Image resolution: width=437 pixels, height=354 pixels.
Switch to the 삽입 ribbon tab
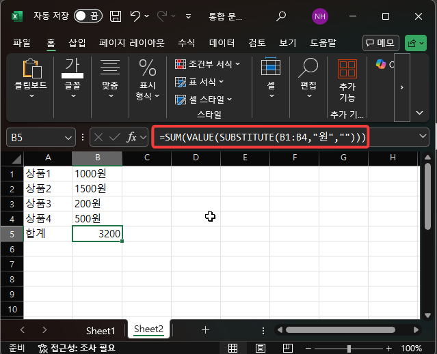[77, 43]
